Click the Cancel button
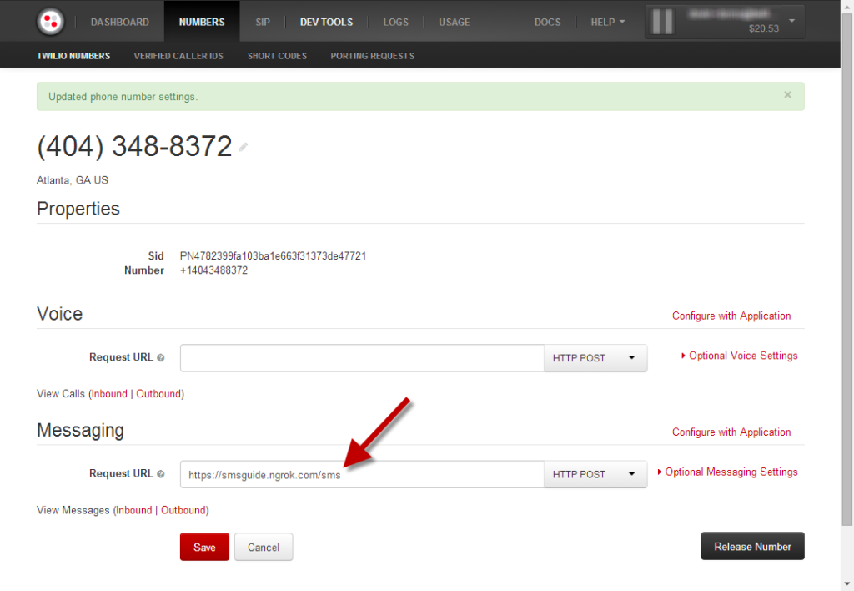Screen dimensions: 854x591 (264, 547)
